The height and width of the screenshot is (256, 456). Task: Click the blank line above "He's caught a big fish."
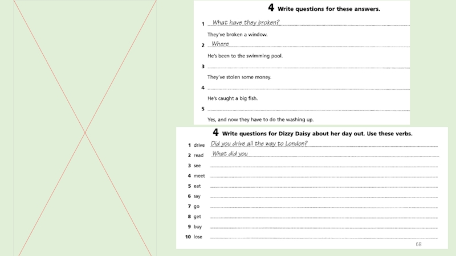point(308,88)
